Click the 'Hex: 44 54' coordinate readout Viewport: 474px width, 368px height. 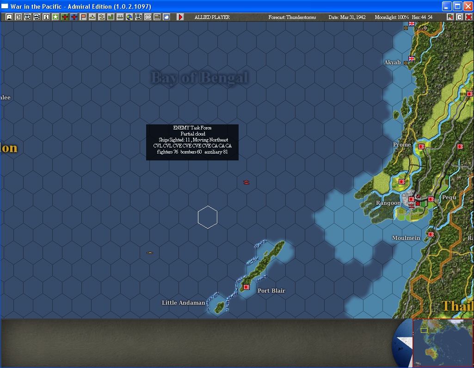(422, 17)
